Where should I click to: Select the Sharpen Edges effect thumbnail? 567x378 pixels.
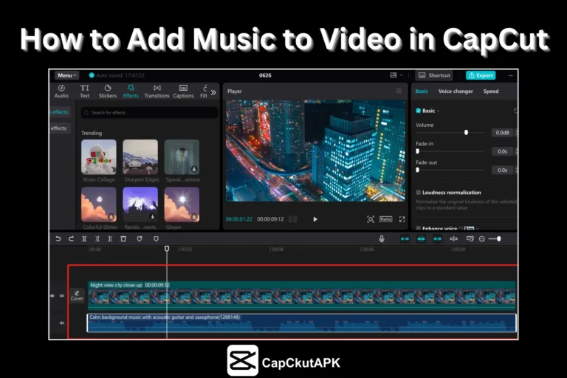[x=140, y=157]
